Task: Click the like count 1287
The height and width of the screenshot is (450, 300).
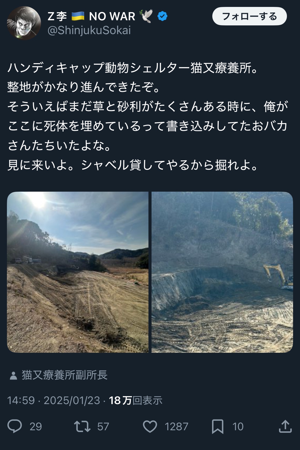Action: point(176,427)
